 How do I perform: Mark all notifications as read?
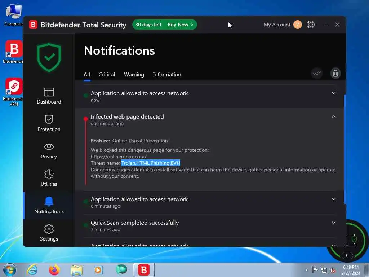tap(317, 73)
